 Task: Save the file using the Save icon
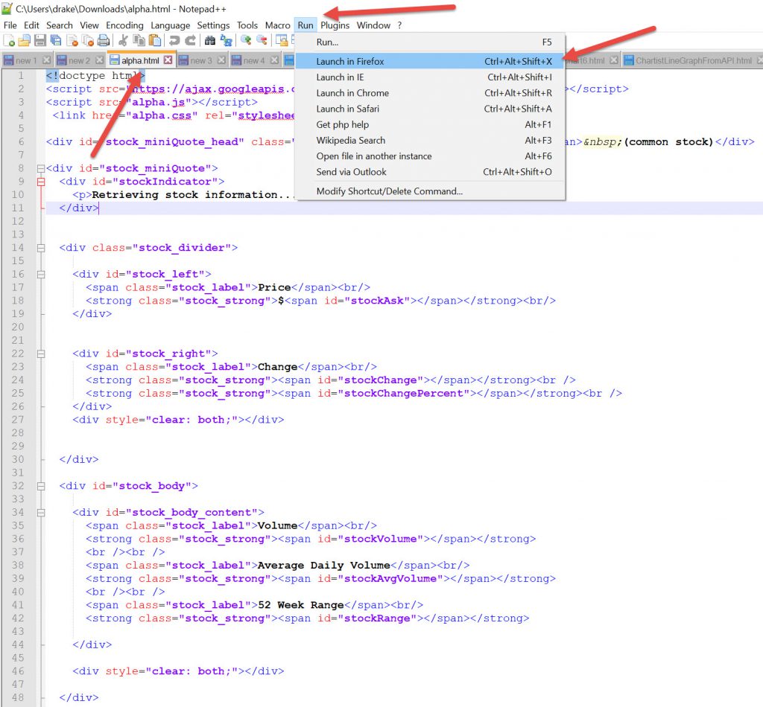39,40
